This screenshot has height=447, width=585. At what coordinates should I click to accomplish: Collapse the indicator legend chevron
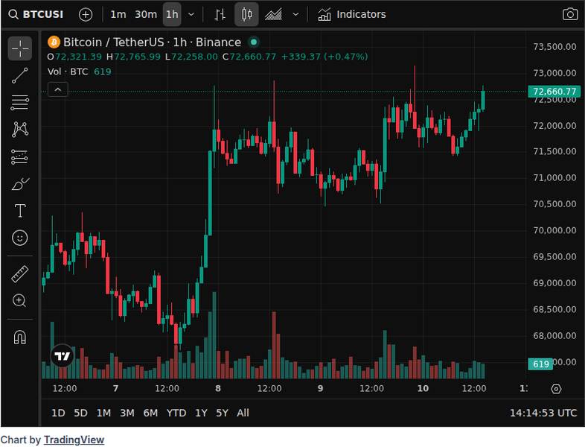pyautogui.click(x=58, y=89)
